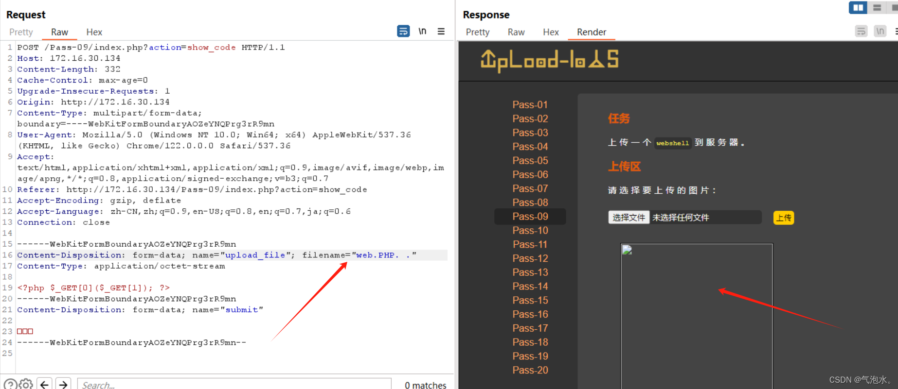The image size is (898, 389).
Task: Open Pass-07 link
Action: [530, 188]
